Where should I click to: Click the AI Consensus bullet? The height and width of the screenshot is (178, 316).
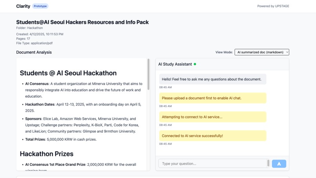coord(84,90)
